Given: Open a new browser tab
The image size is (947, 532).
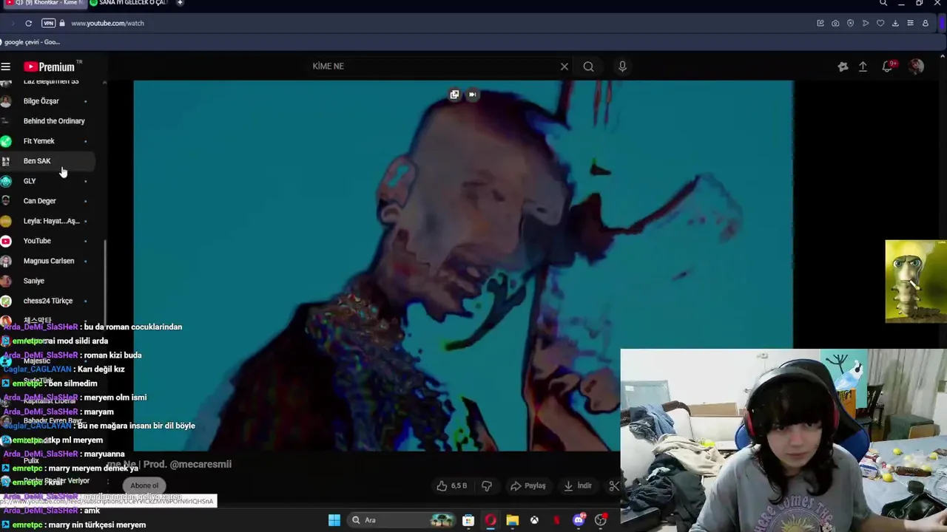Looking at the screenshot, I should click(x=180, y=3).
